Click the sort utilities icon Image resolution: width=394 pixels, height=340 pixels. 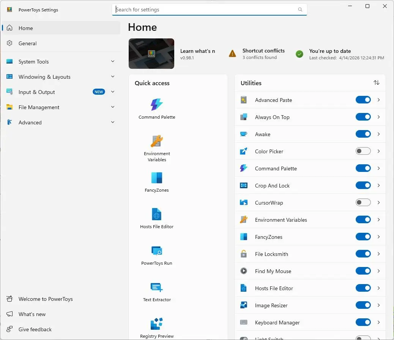click(x=376, y=83)
